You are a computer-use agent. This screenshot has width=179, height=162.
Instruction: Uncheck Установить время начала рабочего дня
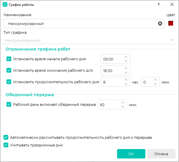point(9,59)
